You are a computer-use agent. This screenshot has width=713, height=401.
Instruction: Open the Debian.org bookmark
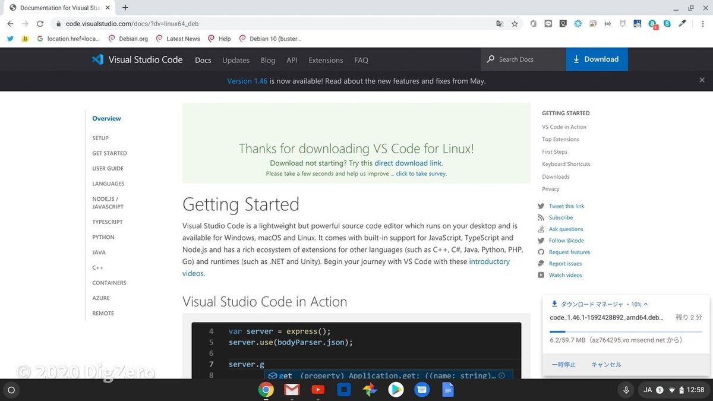(128, 39)
